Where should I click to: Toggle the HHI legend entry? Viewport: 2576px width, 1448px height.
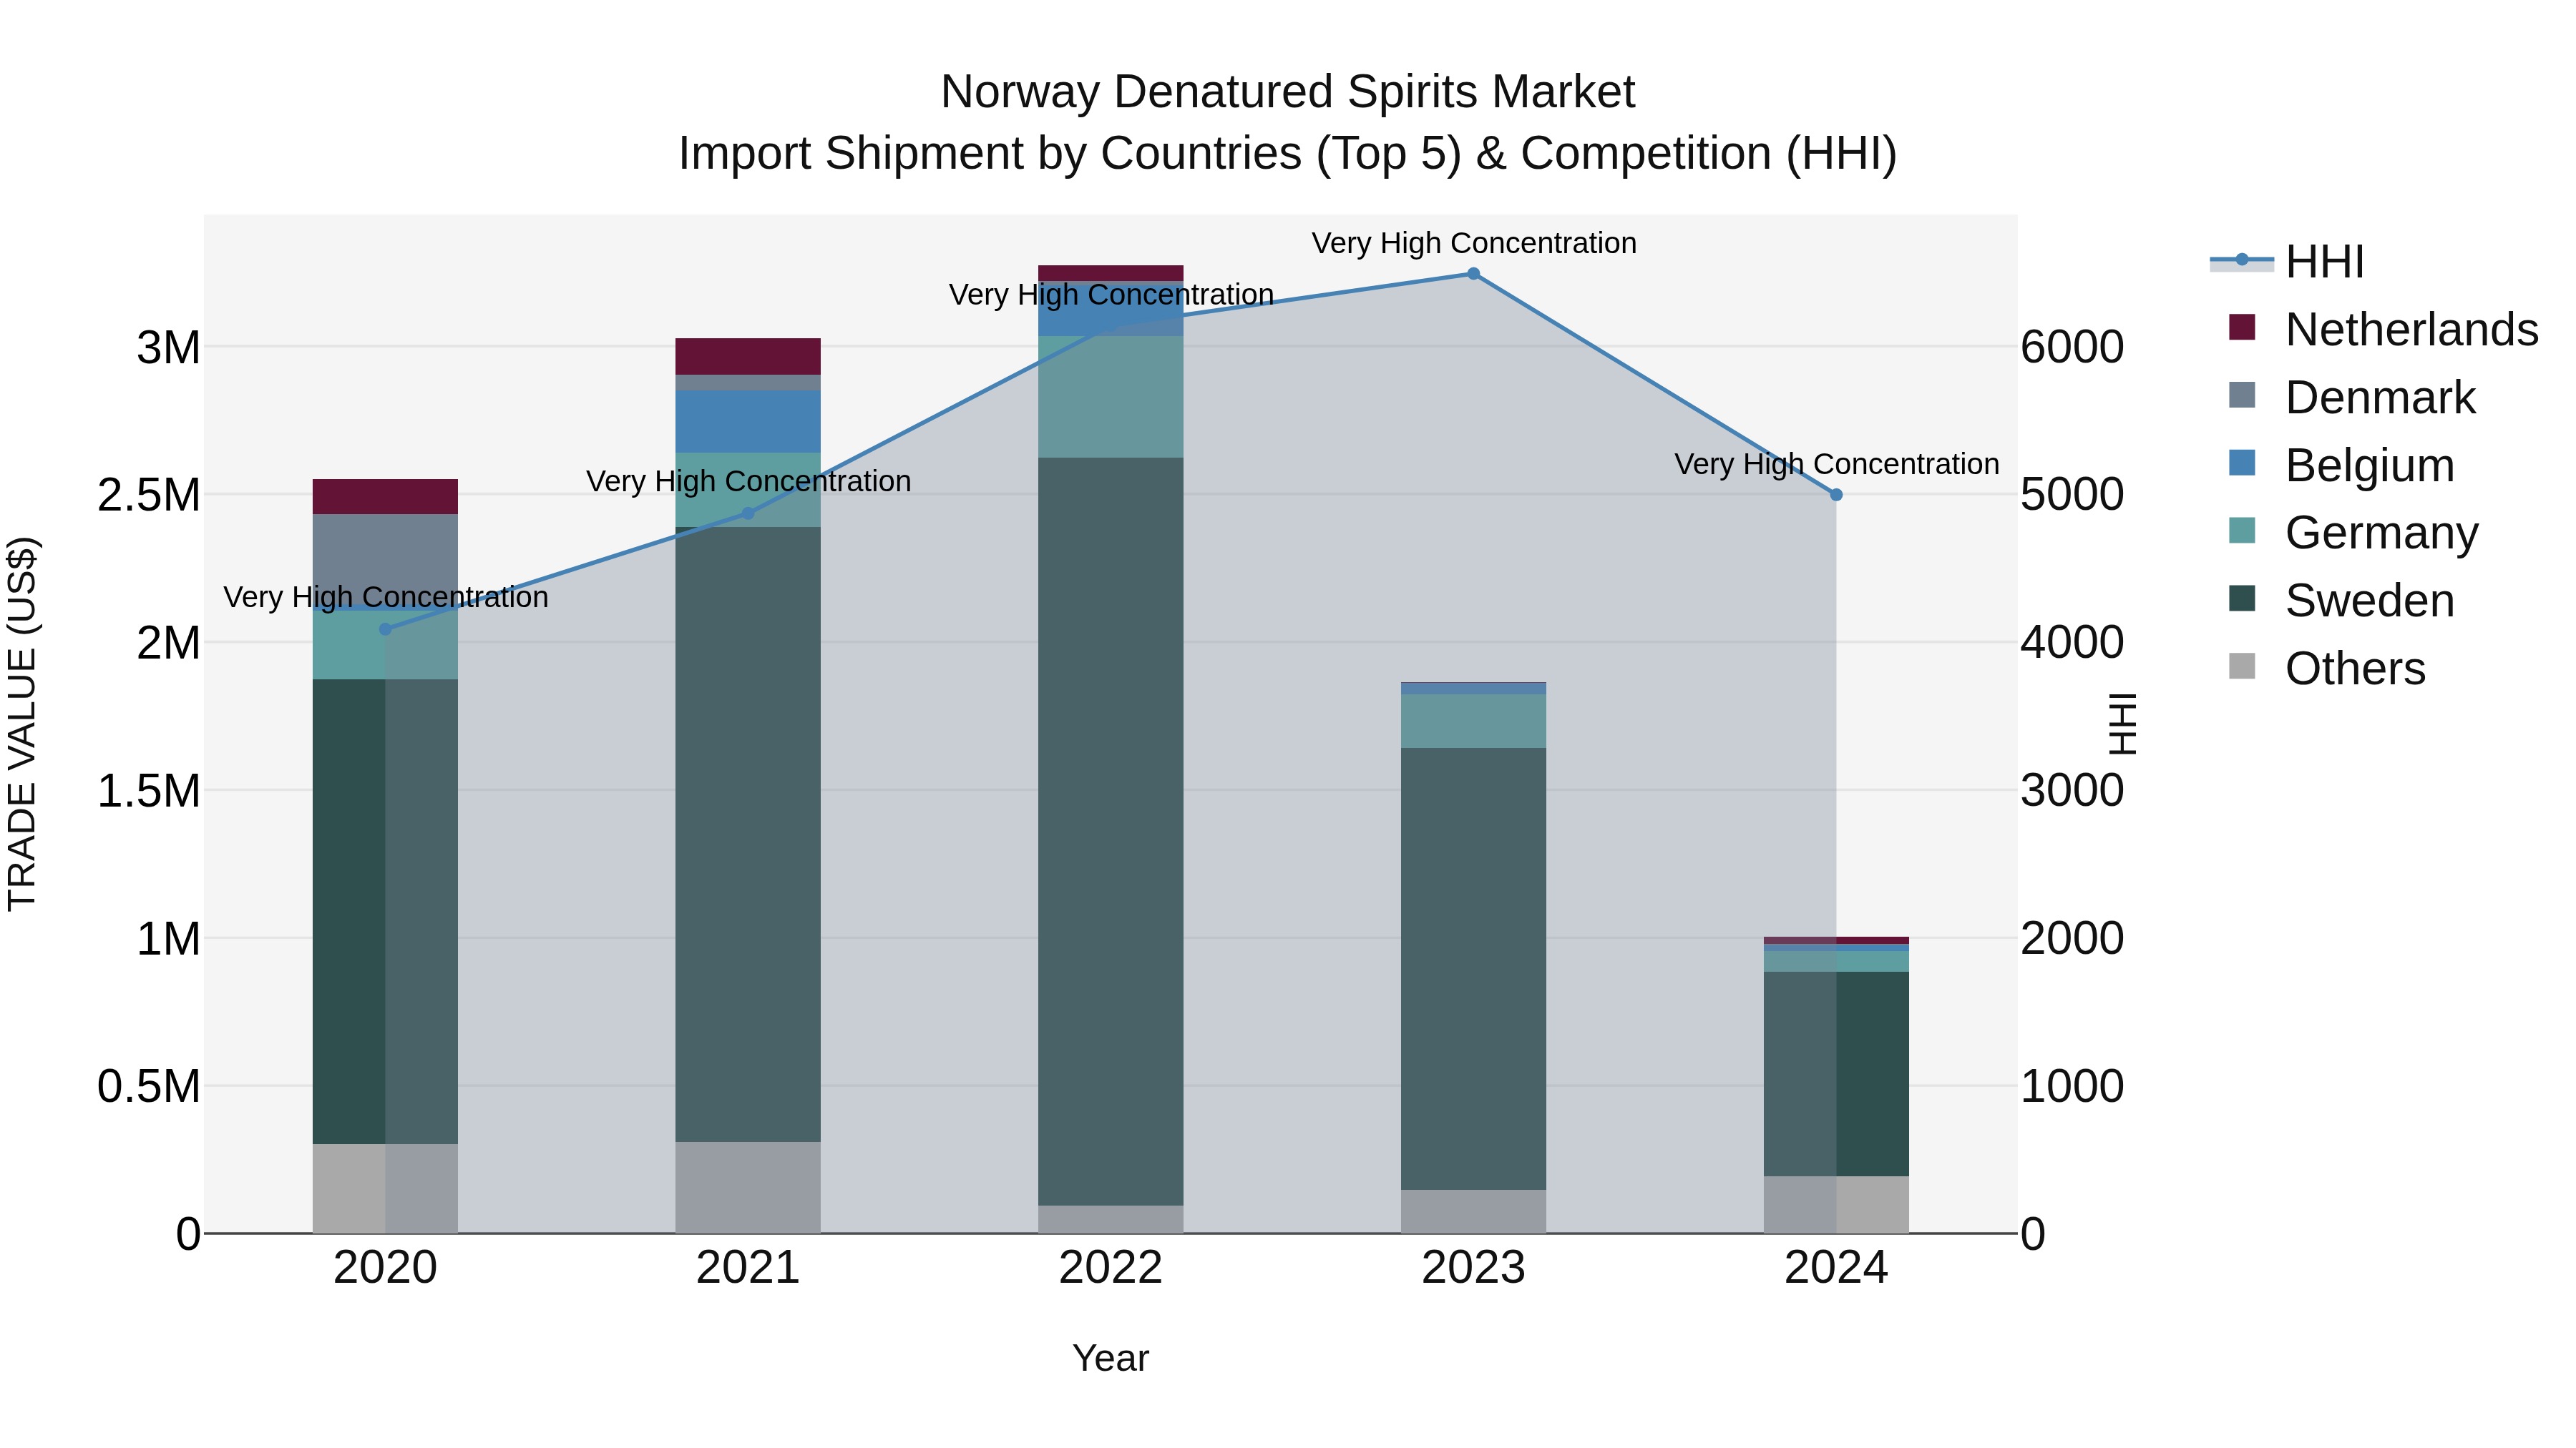(2286, 262)
